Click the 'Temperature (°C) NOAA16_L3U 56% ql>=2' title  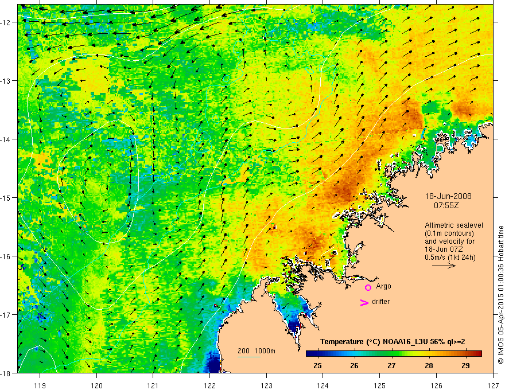(x=393, y=342)
